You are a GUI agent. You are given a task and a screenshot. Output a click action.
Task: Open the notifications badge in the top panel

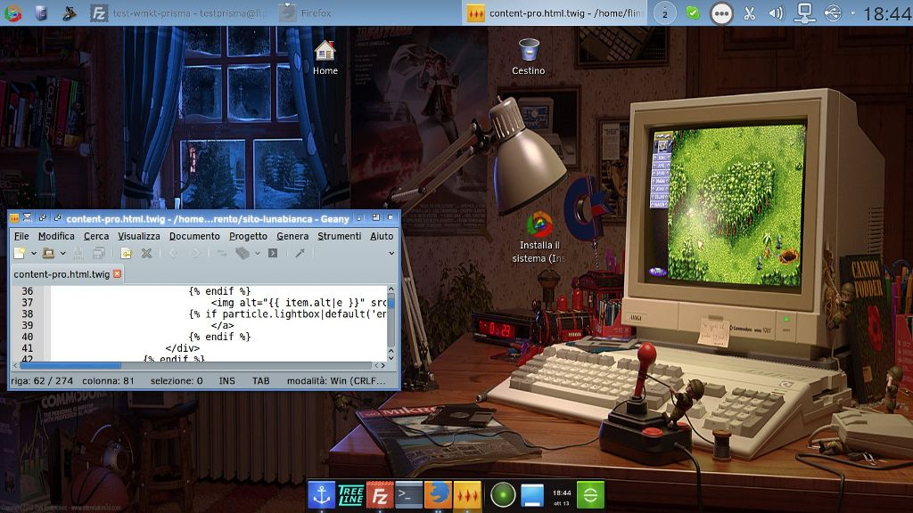tap(664, 13)
